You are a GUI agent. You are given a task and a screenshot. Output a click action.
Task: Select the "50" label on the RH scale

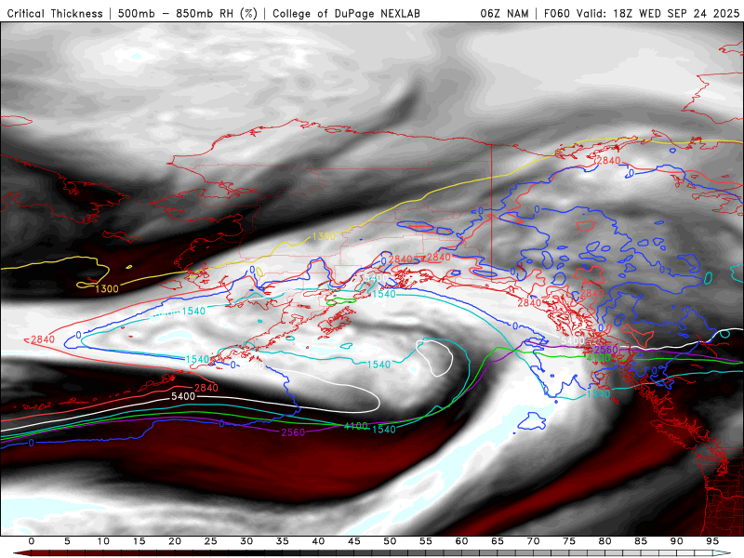pos(390,541)
